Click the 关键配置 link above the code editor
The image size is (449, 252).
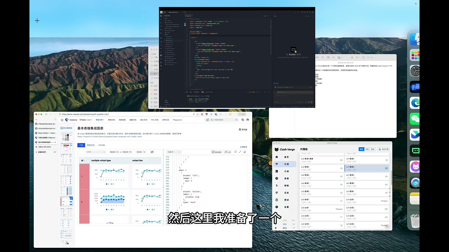pos(243,147)
